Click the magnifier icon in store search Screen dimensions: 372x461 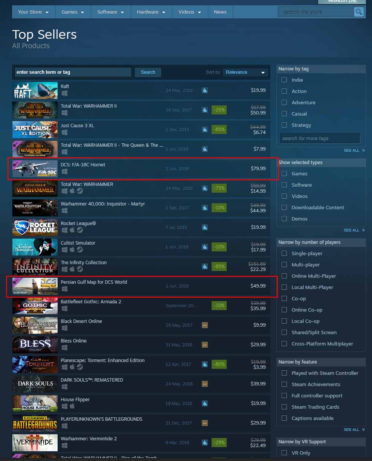pos(359,12)
